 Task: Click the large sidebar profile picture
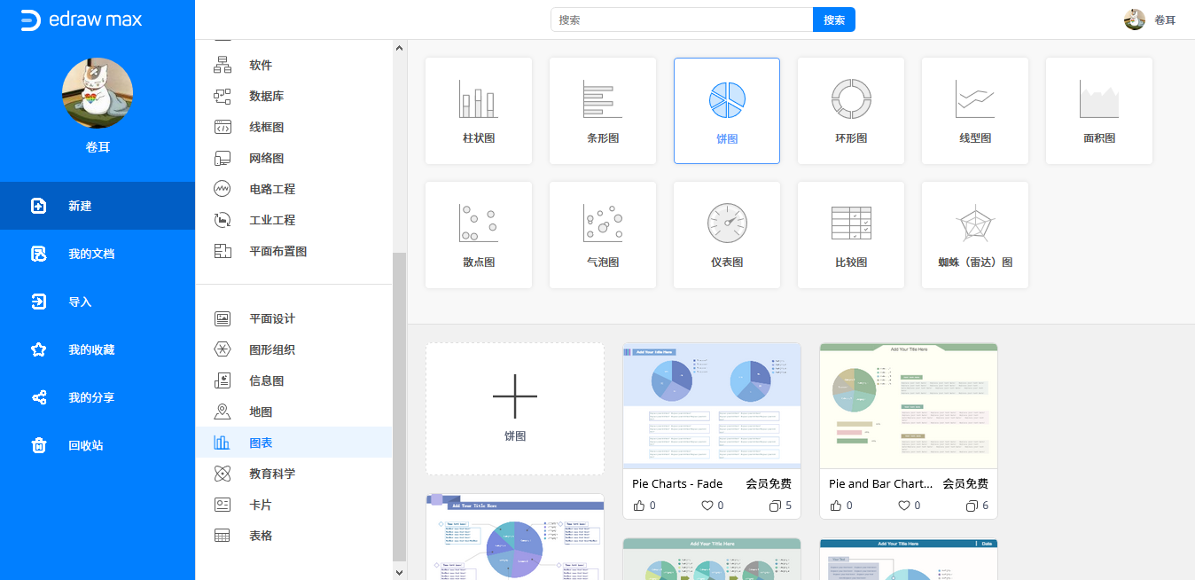coord(98,93)
